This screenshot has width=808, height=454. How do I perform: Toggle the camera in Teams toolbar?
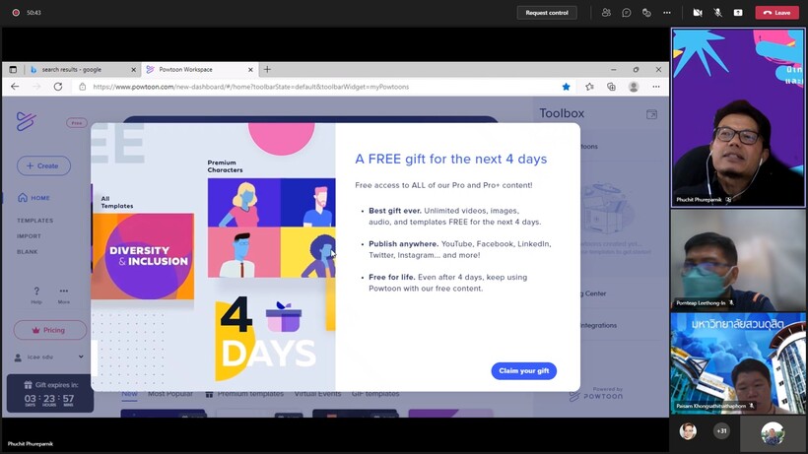click(698, 13)
